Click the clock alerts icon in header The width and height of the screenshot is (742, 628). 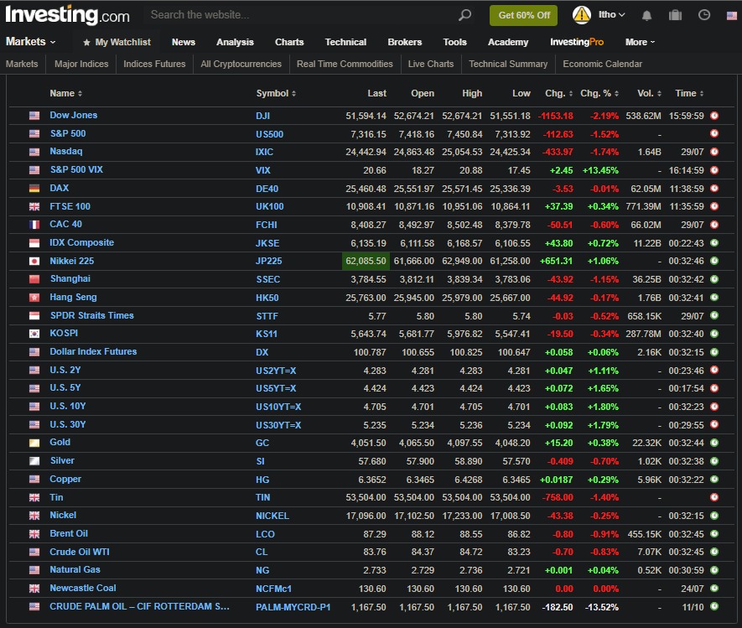[x=704, y=15]
